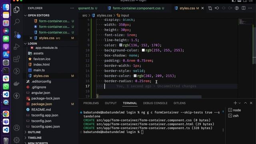The height and width of the screenshot is (144, 256).
Task: Open Slack from the Dock
Action: 6,78
